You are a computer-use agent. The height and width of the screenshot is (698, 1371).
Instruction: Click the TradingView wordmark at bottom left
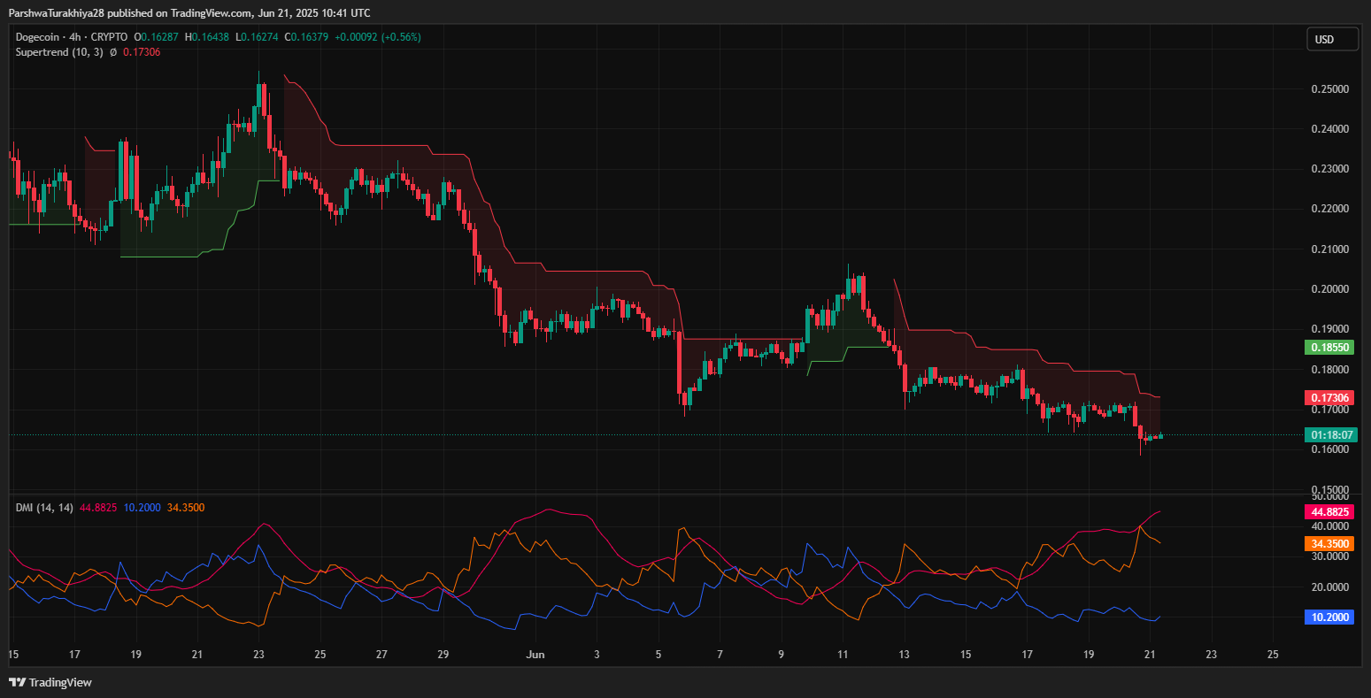(x=60, y=682)
